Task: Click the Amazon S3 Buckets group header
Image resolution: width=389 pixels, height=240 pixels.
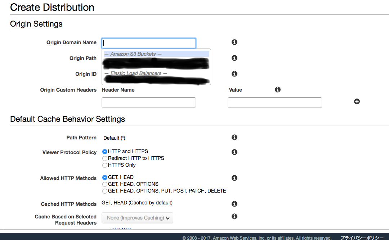Action: click(157, 54)
